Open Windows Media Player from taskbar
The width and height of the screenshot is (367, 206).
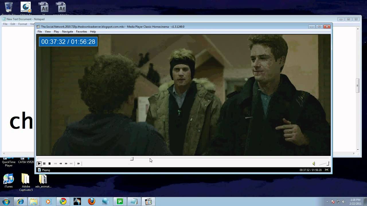(x=48, y=201)
